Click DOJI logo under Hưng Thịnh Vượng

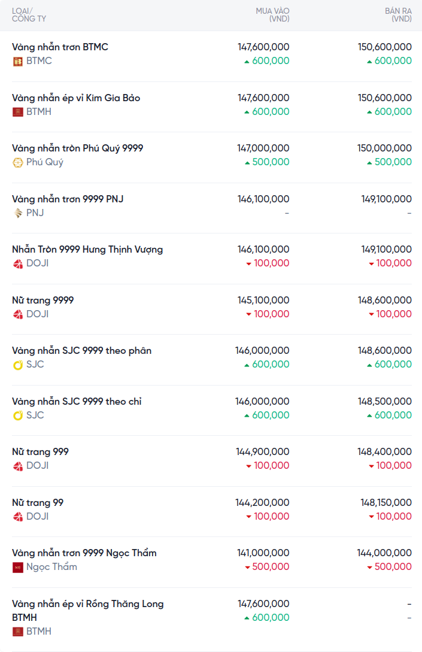coord(18,263)
